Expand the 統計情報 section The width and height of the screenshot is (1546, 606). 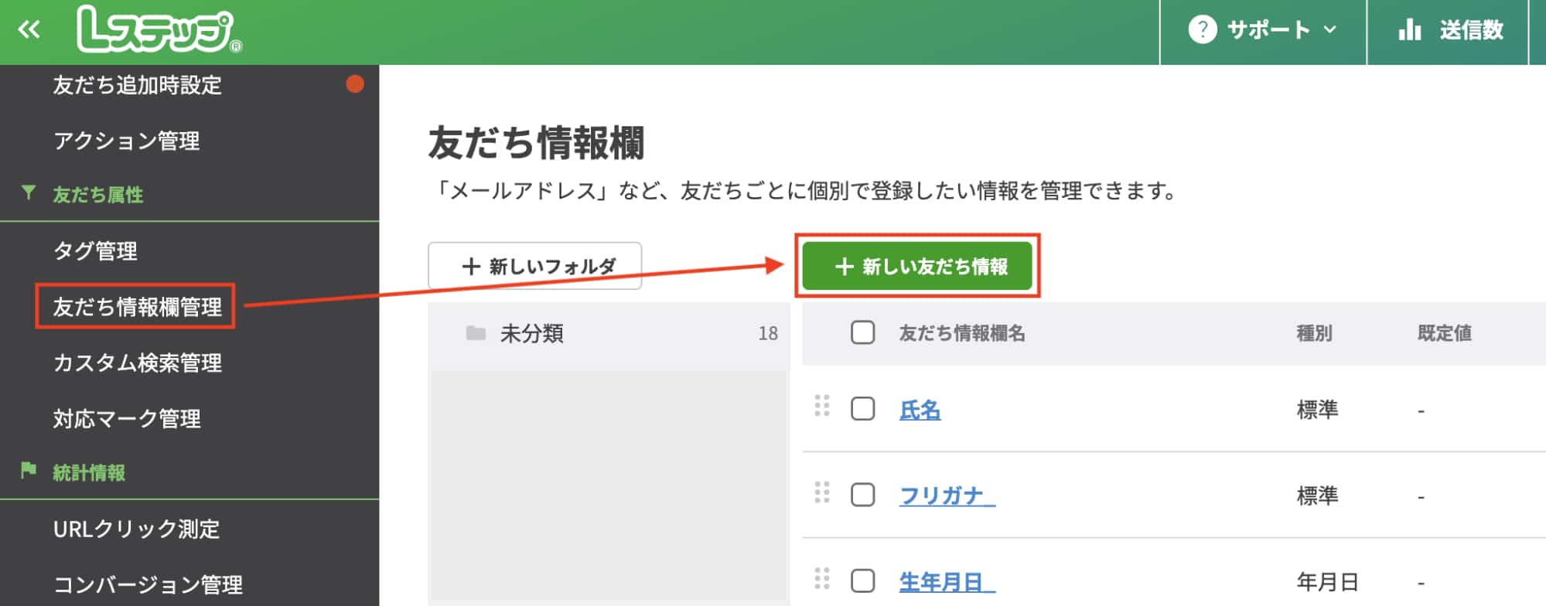point(89,472)
